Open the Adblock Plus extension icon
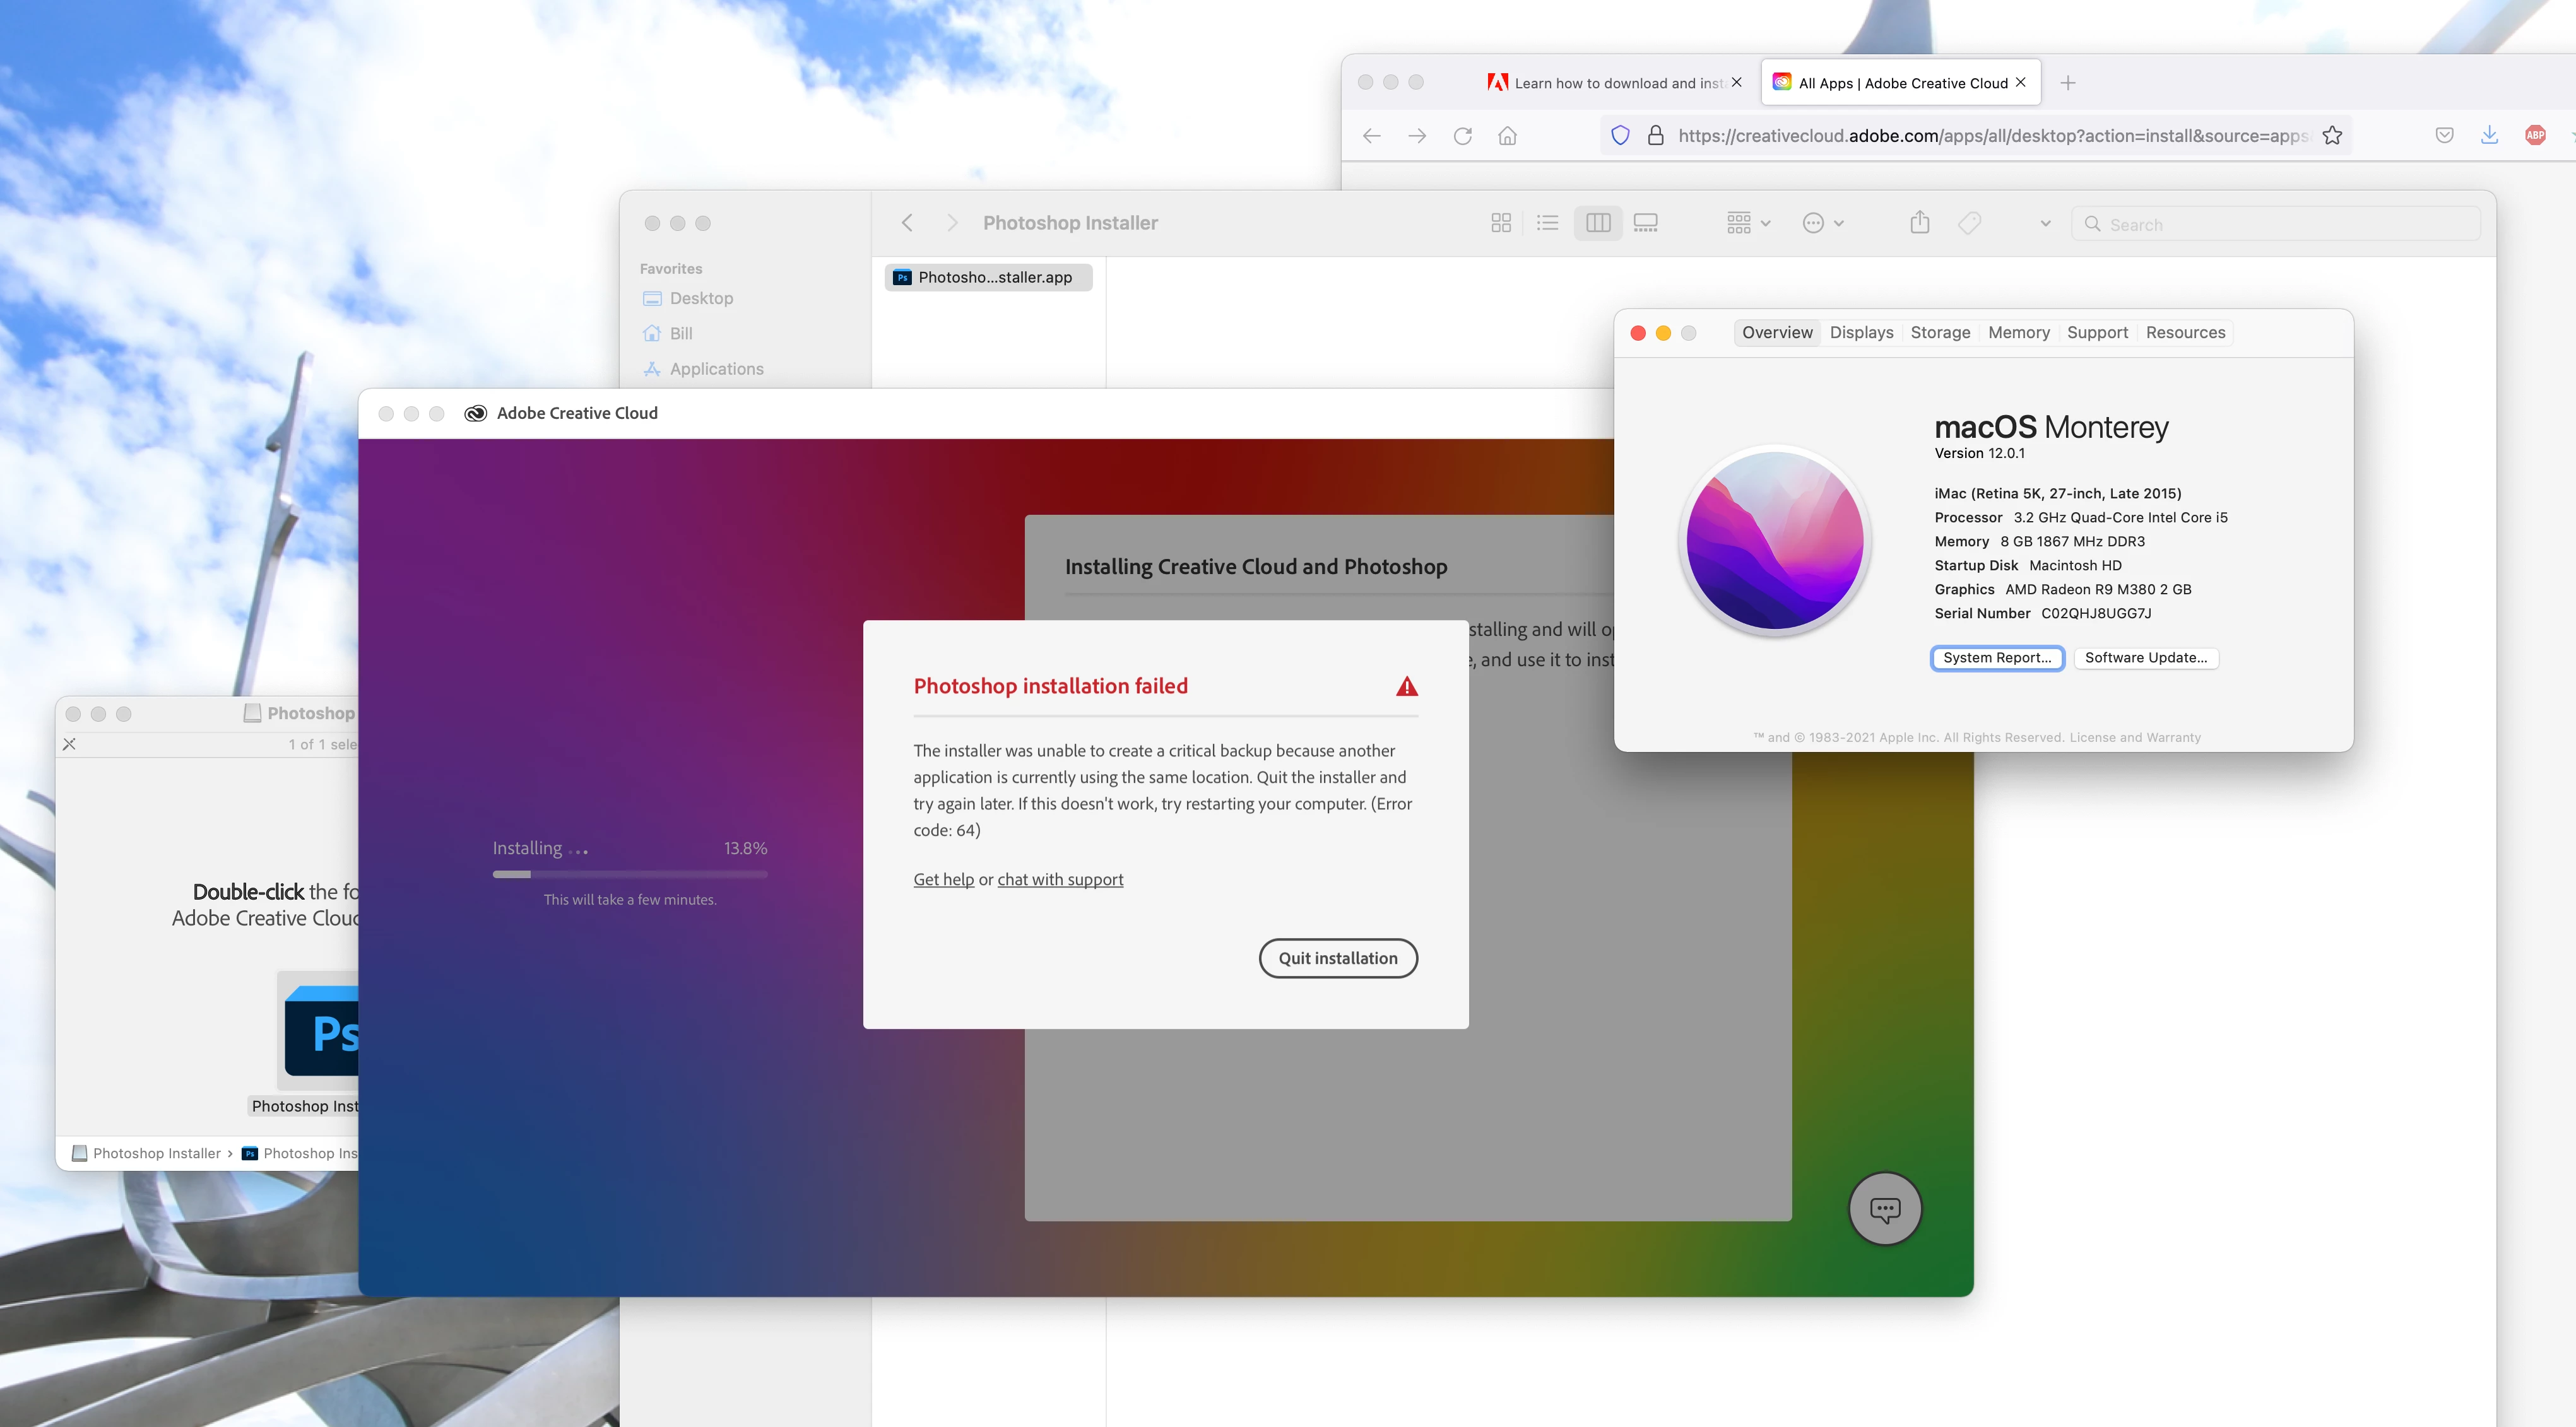Screen dimensions: 2576x1427 (x=2535, y=135)
